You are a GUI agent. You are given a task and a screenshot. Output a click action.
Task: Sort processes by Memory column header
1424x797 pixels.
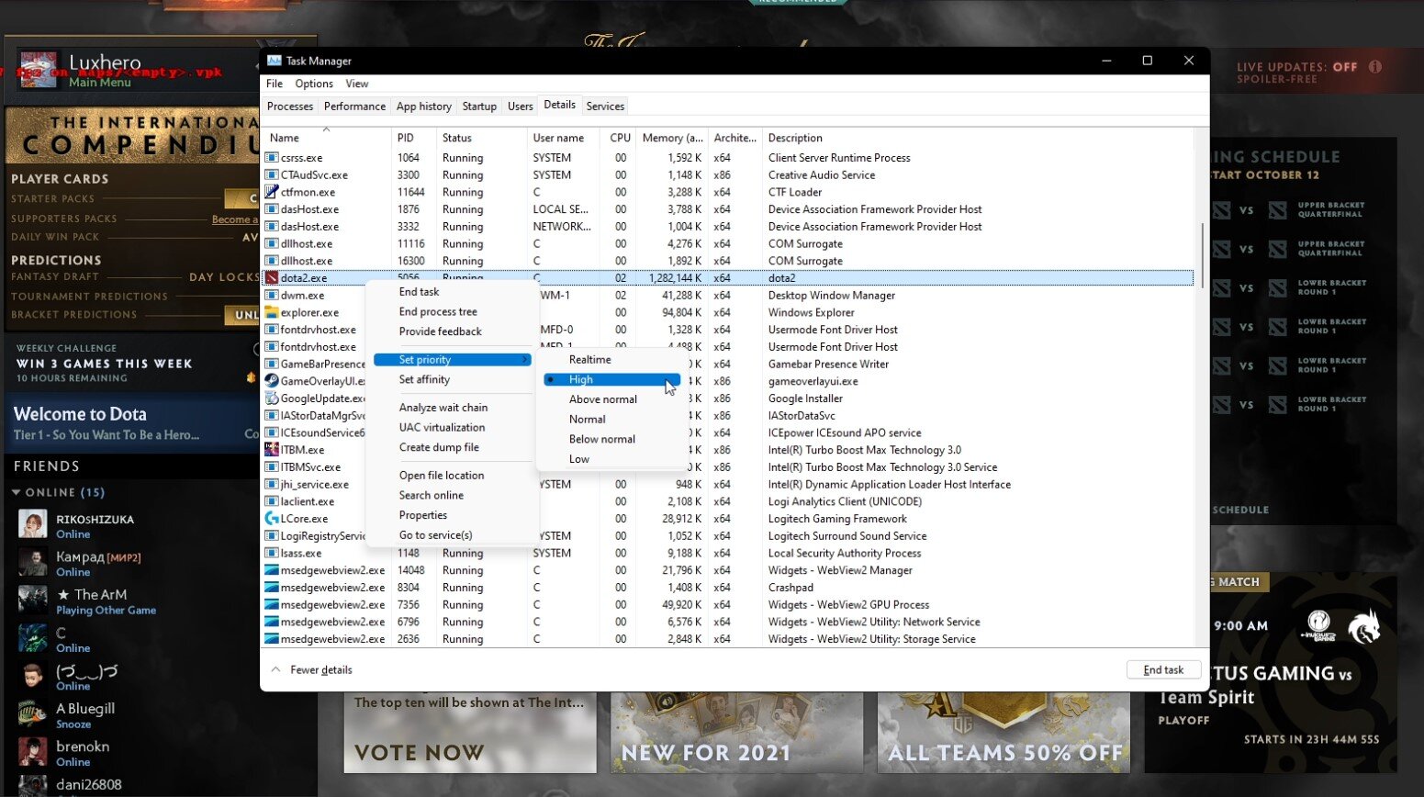click(x=672, y=138)
